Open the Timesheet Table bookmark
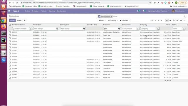Screen dimensions: 188x106 [x=30, y=6]
